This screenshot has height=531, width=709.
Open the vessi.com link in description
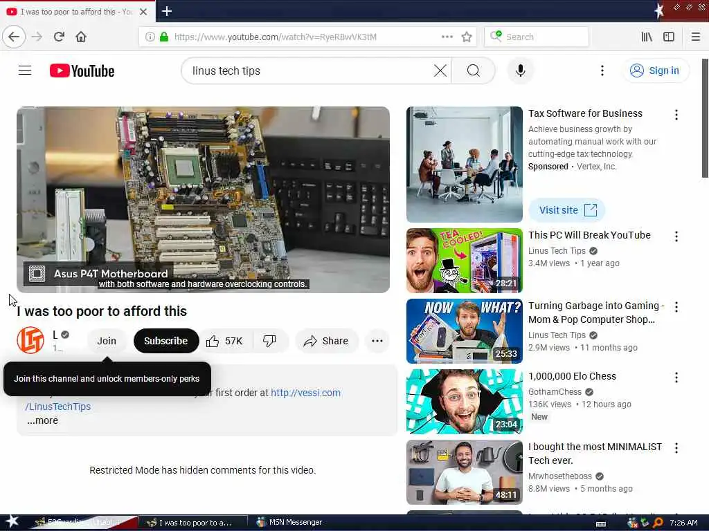[x=305, y=393]
